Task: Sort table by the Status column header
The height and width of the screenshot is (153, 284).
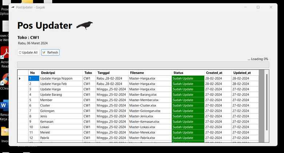Action: (x=188, y=73)
